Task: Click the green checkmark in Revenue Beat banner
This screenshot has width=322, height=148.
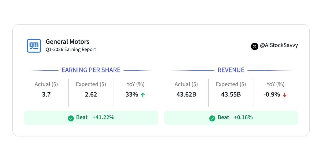Action: pyautogui.click(x=212, y=118)
